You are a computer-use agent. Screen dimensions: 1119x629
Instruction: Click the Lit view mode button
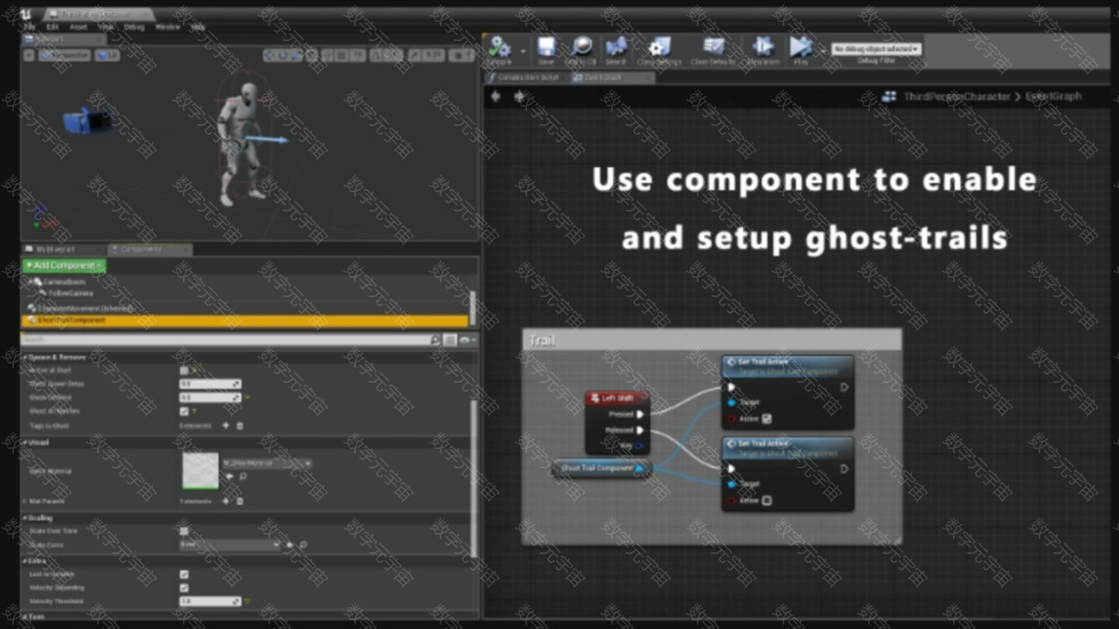click(108, 55)
